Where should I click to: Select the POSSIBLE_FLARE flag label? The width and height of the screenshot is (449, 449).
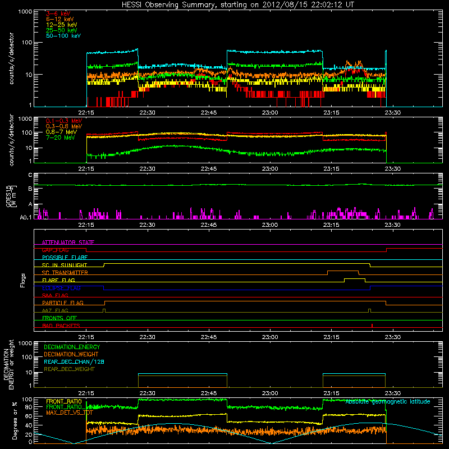[x=65, y=258]
